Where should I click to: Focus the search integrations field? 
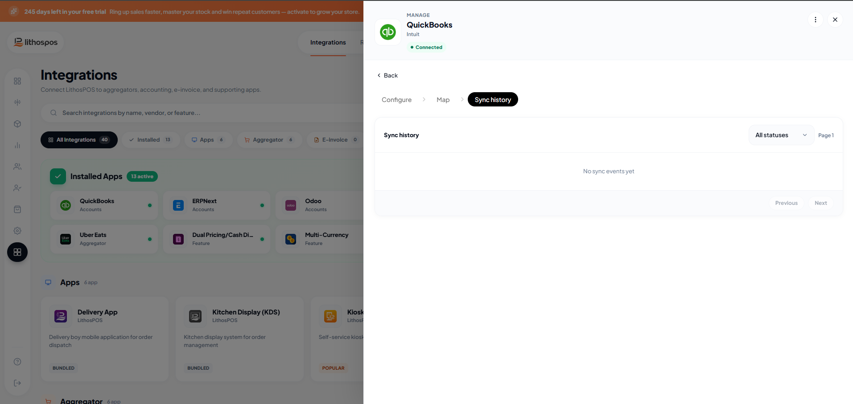pos(202,113)
